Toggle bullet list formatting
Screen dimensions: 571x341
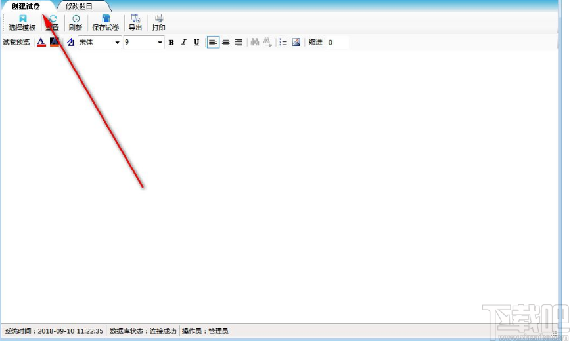click(283, 42)
